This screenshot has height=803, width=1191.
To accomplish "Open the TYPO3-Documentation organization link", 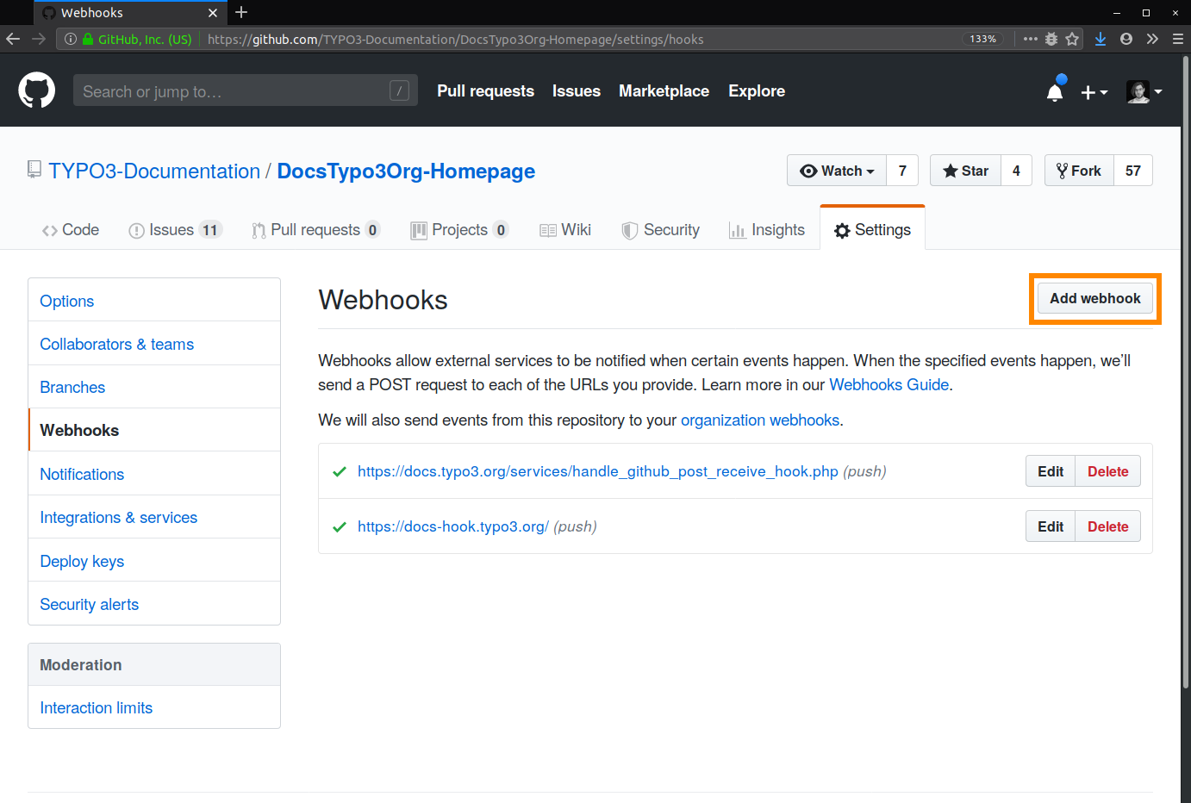I will click(x=154, y=171).
